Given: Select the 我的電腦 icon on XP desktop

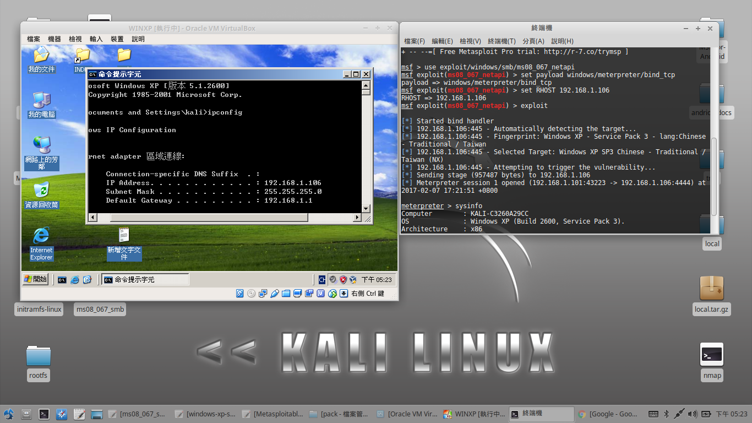Looking at the screenshot, I should (x=41, y=105).
